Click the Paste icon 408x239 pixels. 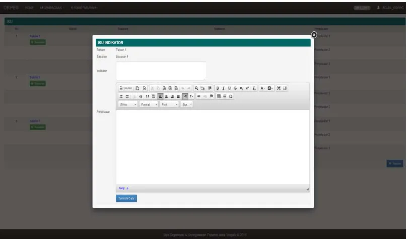tap(164, 88)
